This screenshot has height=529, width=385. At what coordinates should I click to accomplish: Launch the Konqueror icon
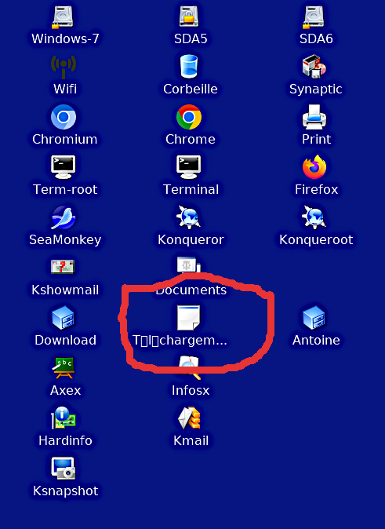click(189, 217)
